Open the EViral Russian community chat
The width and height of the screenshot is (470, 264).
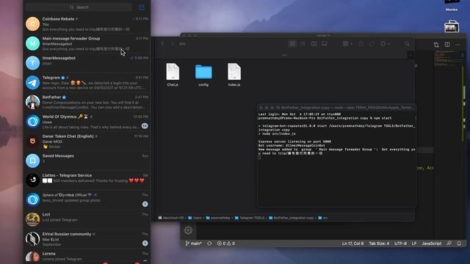pos(87,239)
